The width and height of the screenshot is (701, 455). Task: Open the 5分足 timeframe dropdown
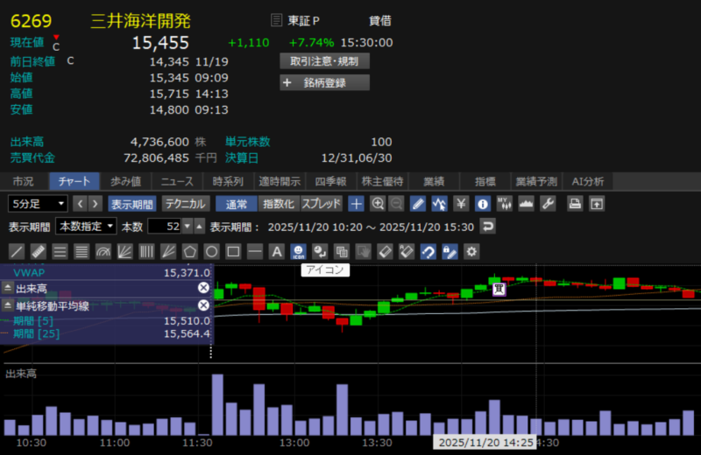click(37, 204)
